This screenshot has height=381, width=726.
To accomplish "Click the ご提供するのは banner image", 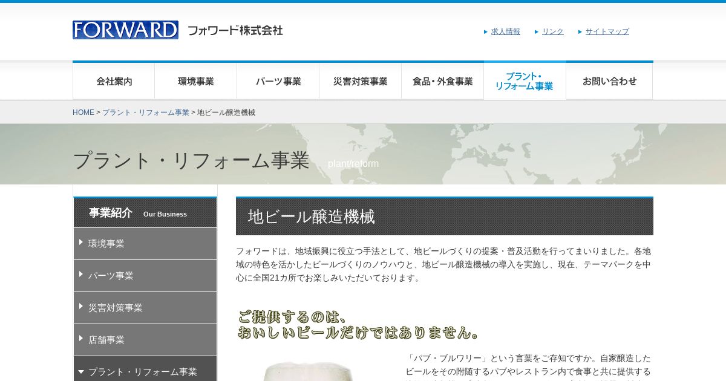I will (x=359, y=325).
